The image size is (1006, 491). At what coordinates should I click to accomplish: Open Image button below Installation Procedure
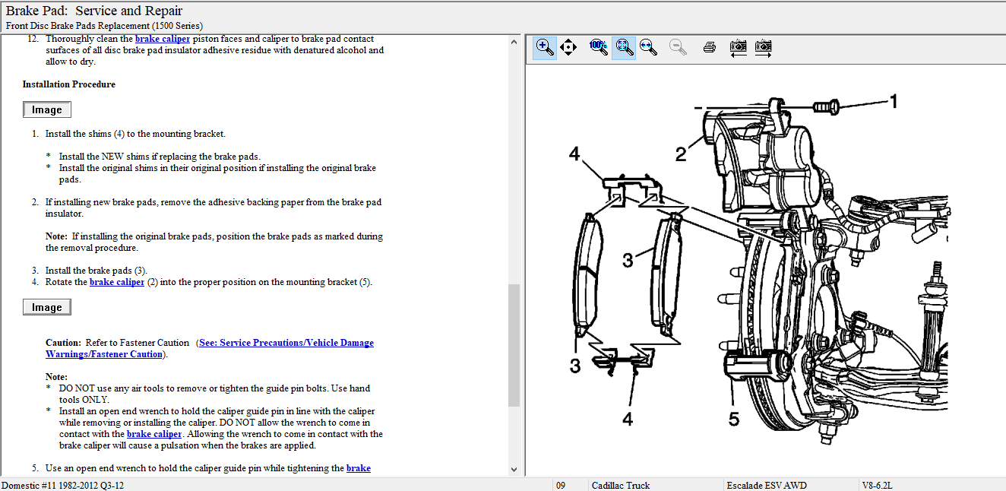47,110
